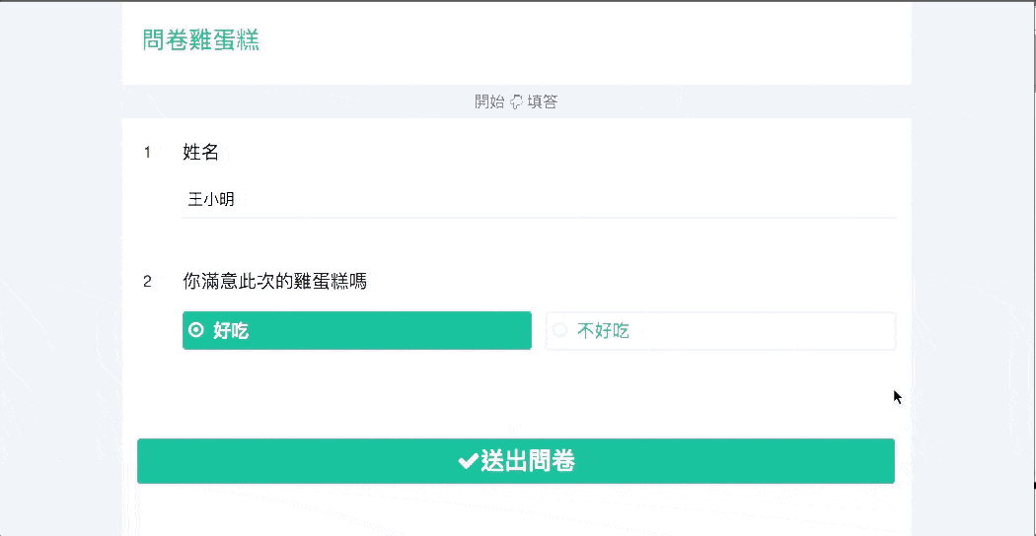
Task: Click the filled radio circle icon for 好吃
Action: [x=196, y=329]
